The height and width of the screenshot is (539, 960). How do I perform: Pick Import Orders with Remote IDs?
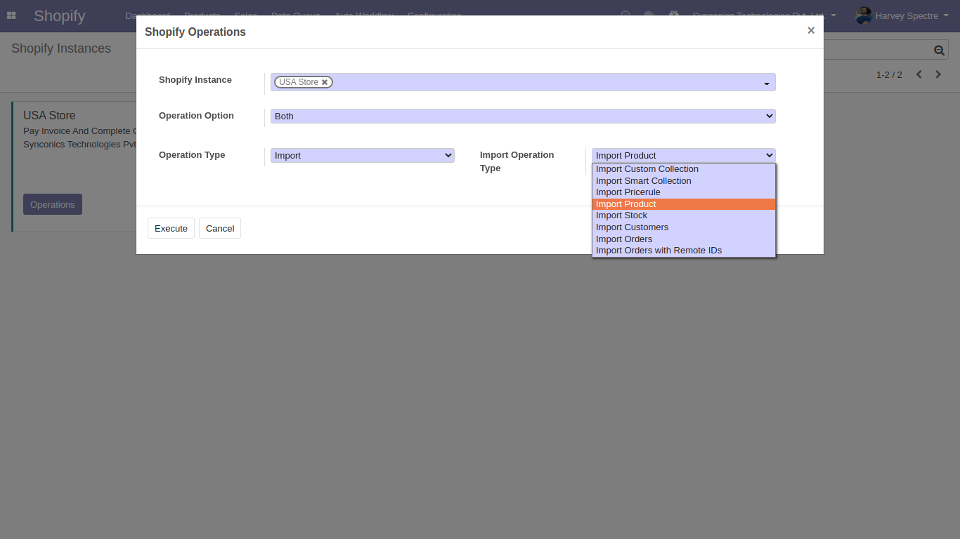[x=659, y=251]
